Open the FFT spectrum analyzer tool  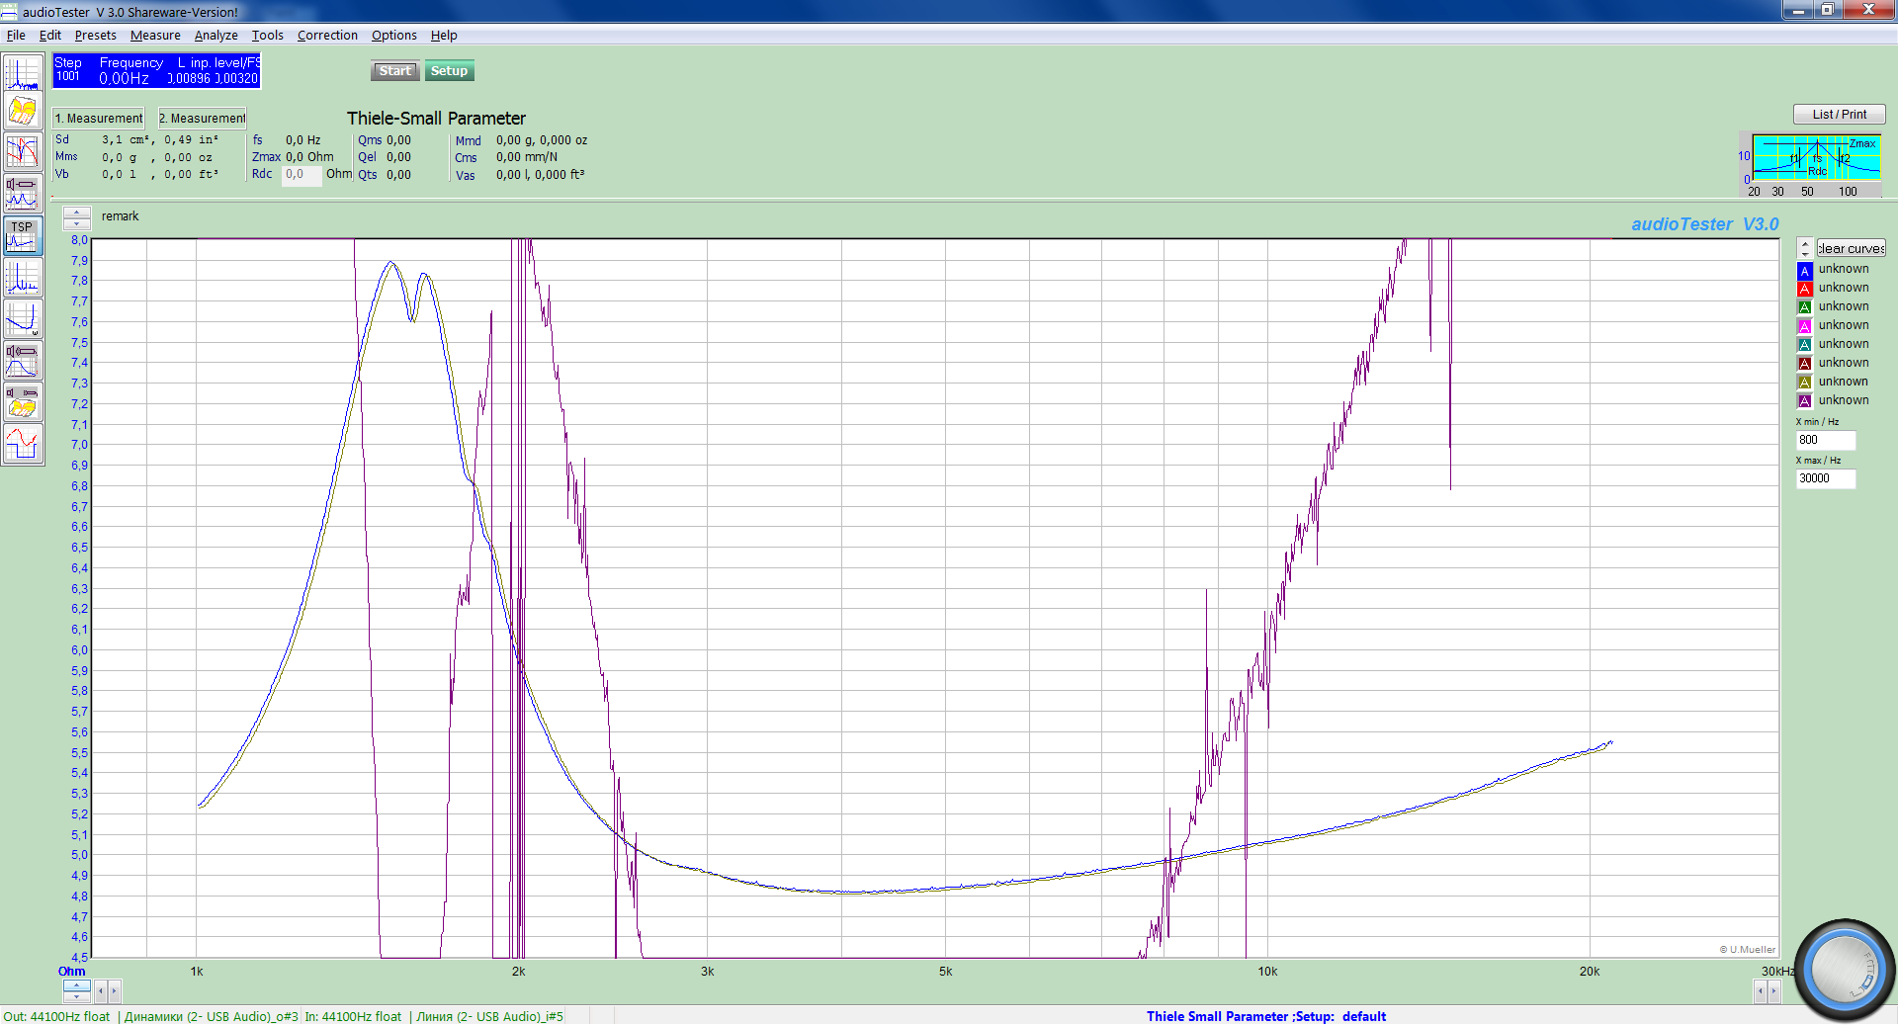(22, 73)
